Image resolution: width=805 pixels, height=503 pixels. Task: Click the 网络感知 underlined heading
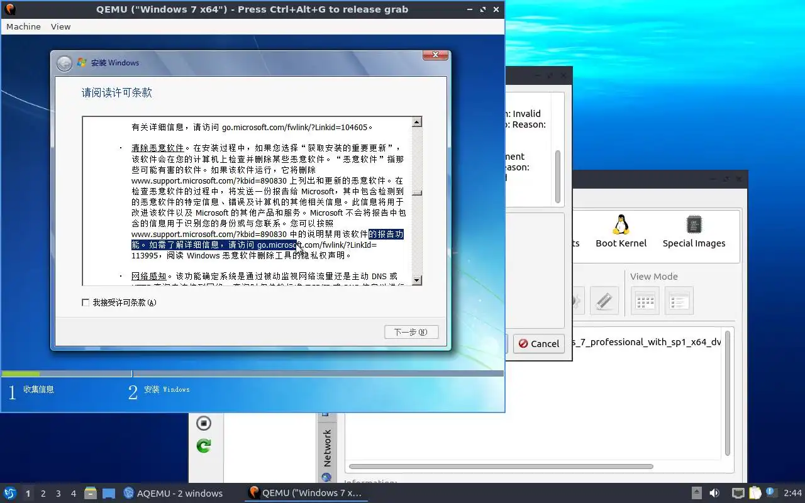coord(149,276)
